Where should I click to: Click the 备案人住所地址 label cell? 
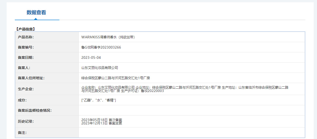point(47,78)
